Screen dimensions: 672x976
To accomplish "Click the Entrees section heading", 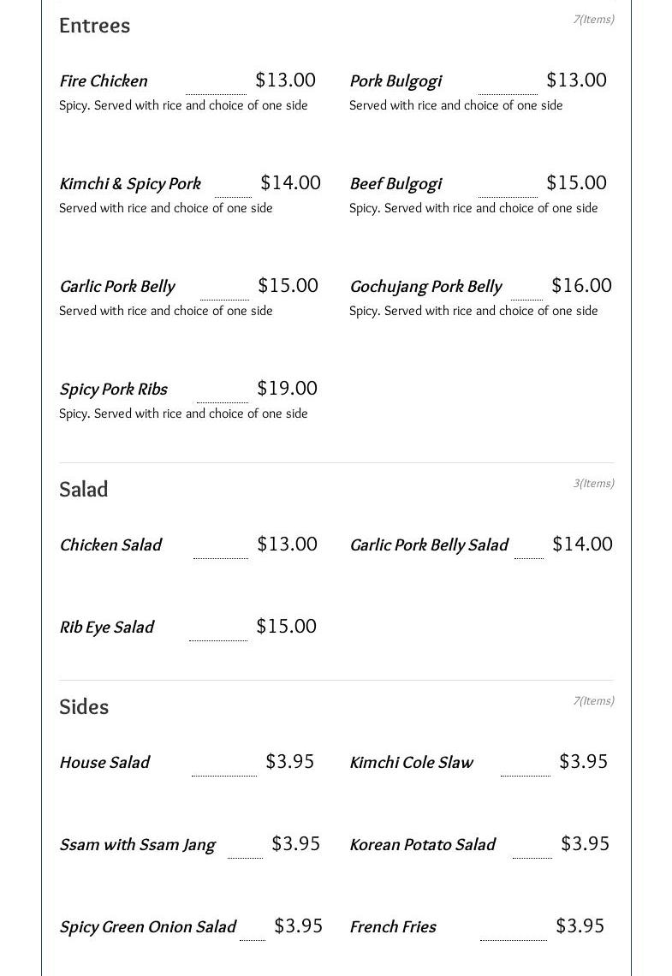I will pyautogui.click(x=95, y=26).
